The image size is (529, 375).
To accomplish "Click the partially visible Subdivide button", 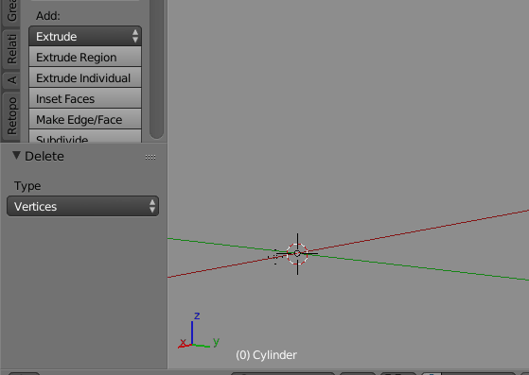I will coord(85,136).
